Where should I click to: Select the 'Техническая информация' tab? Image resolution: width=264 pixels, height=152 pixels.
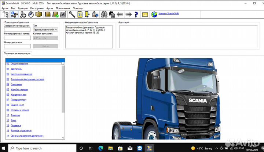[17, 53]
